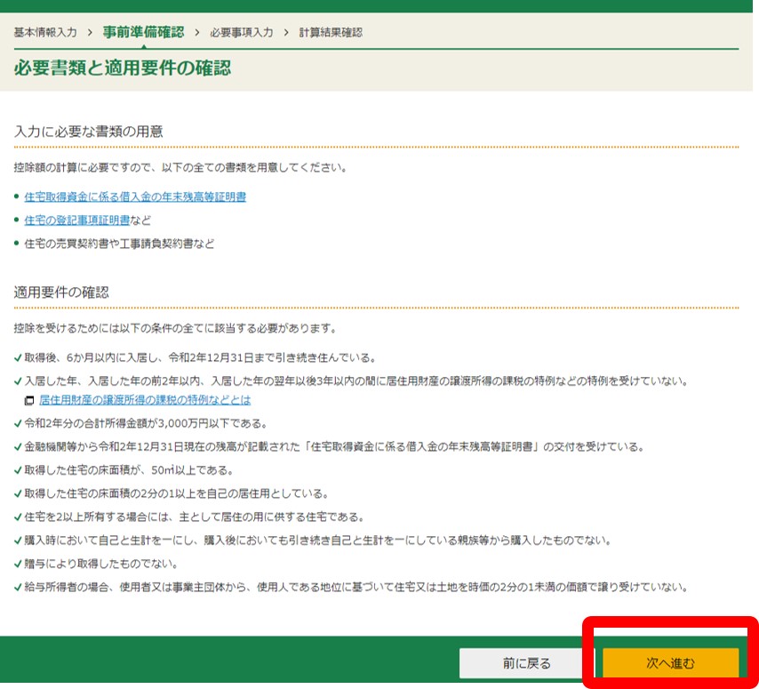The width and height of the screenshot is (759, 689).
Task: Open 住宅の登記事項証明書 link
Action: click(x=77, y=220)
